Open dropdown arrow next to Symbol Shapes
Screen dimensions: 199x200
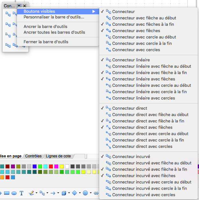[91, 193]
